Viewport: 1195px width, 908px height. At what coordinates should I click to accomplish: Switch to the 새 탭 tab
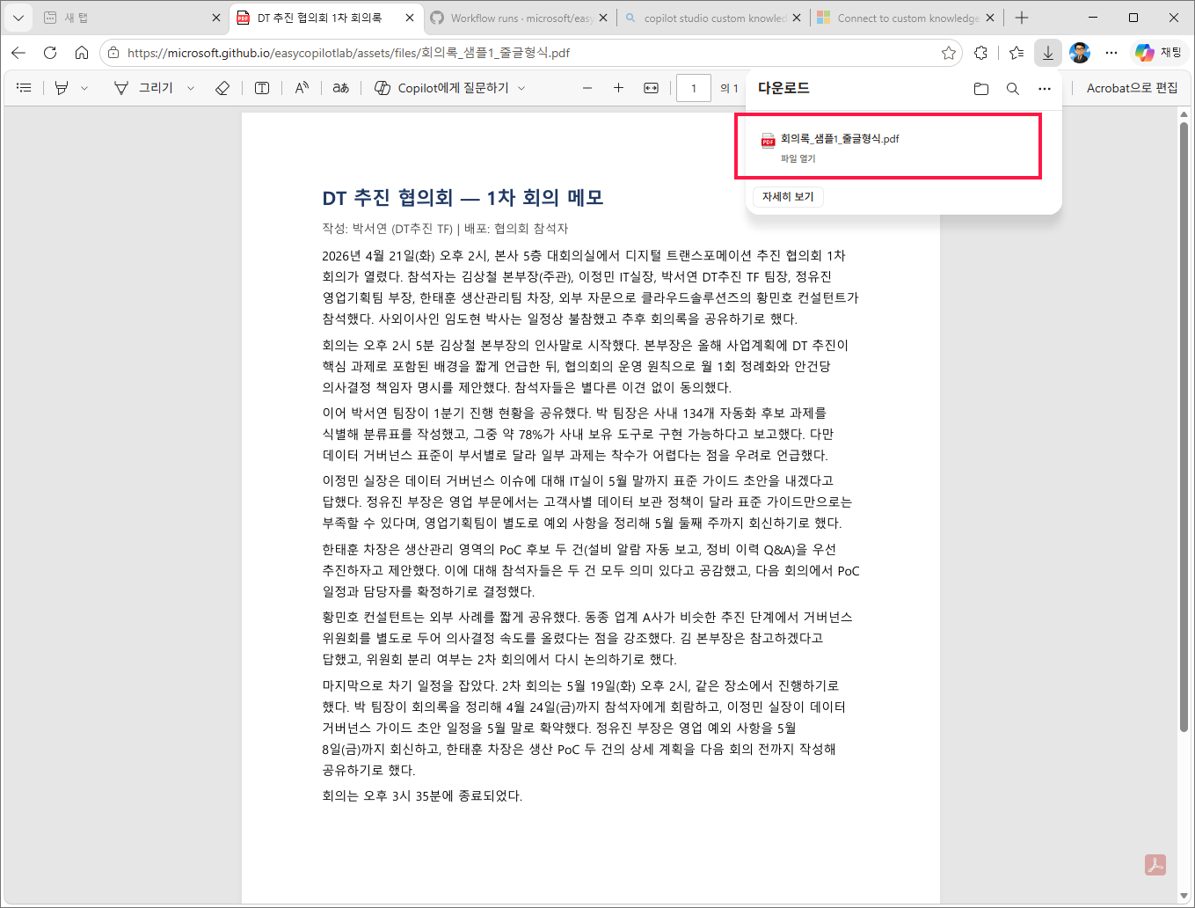(130, 18)
